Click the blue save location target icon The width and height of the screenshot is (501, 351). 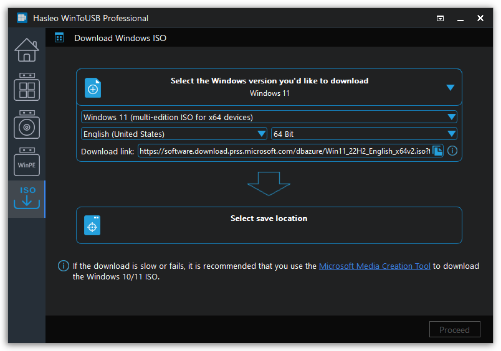pyautogui.click(x=92, y=225)
